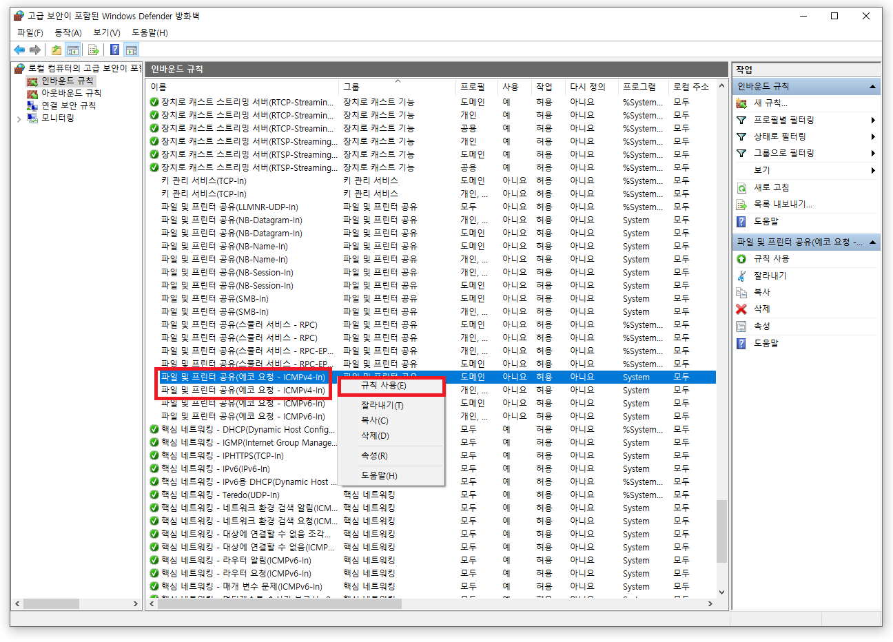Sort by the 사용 column header

coord(515,87)
